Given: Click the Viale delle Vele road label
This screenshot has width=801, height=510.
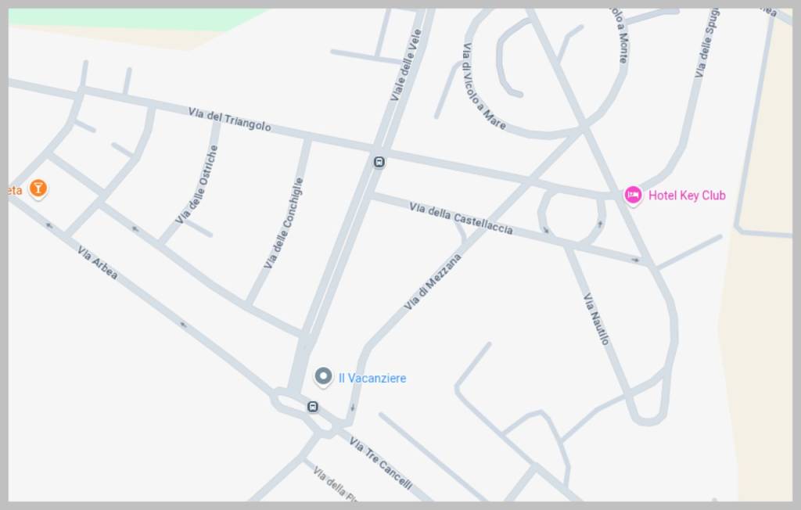Looking at the screenshot, I should (406, 65).
